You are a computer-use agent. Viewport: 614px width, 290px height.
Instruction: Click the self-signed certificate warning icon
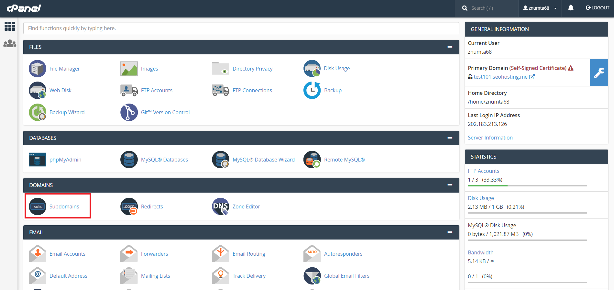(571, 68)
